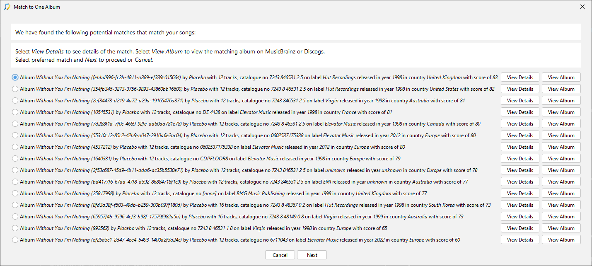
Task: Click the music note app icon in title bar
Action: [7, 7]
